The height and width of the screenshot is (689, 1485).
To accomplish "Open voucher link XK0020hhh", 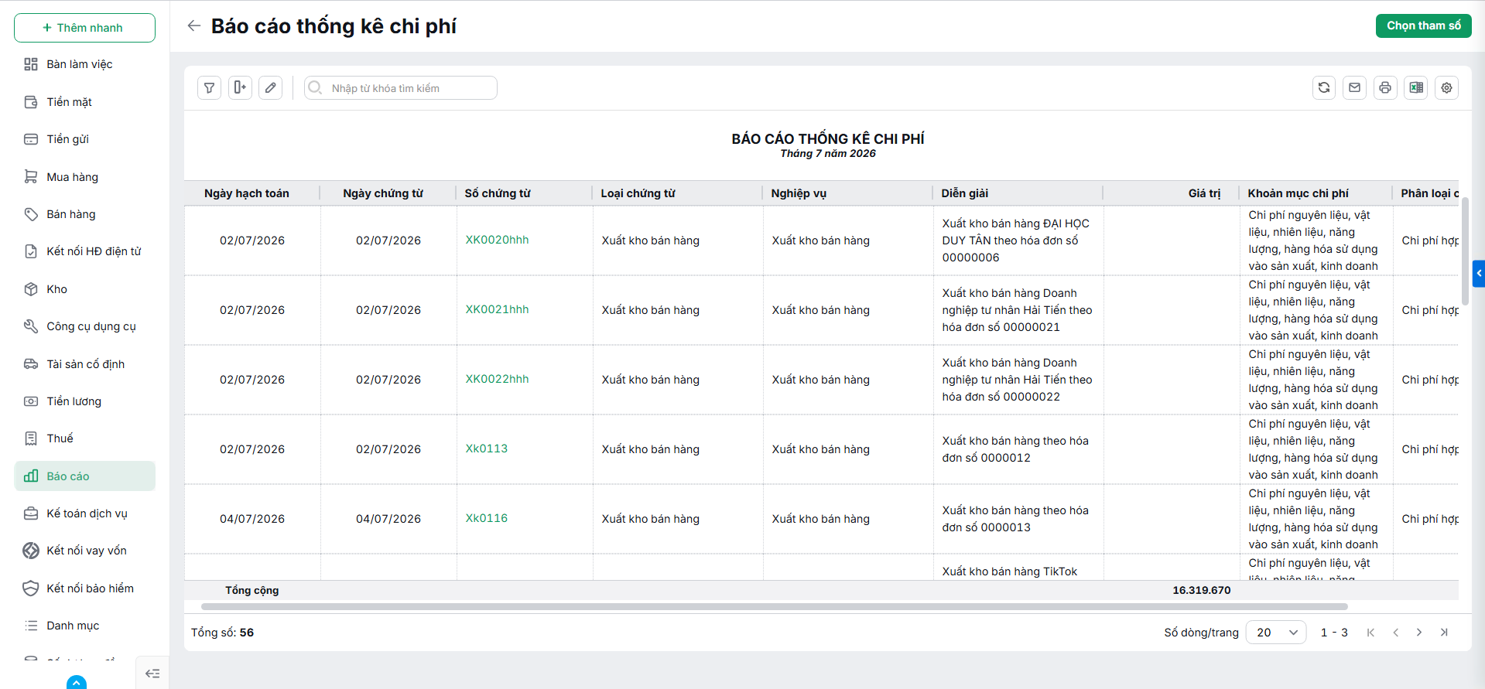I will point(497,240).
